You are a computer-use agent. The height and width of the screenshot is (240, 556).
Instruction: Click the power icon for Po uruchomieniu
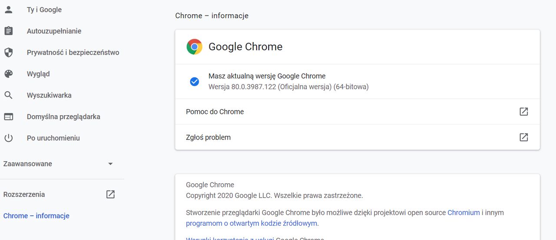pyautogui.click(x=9, y=138)
